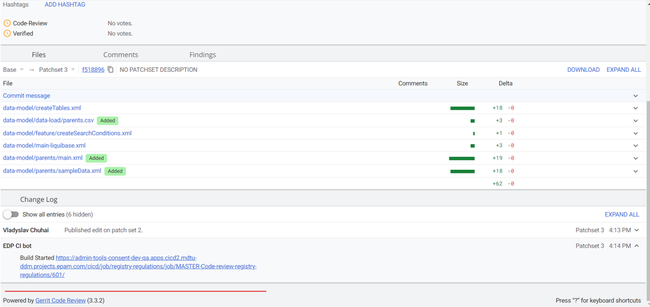The width and height of the screenshot is (650, 307).
Task: Switch to the Findings tab
Action: 202,55
